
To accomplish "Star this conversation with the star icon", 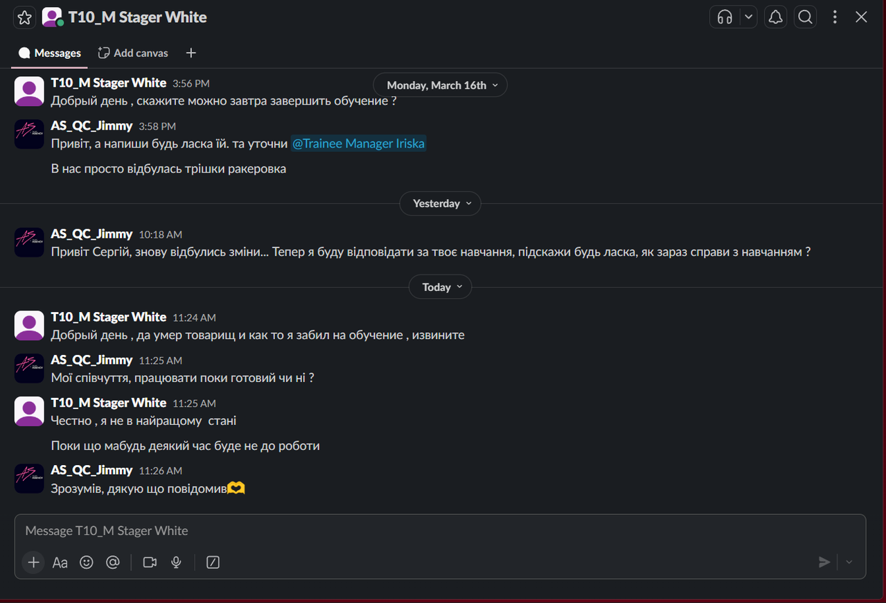I will point(24,17).
